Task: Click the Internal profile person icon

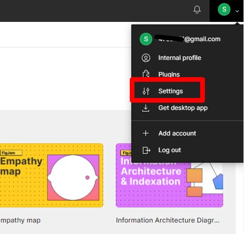Action: 146,58
